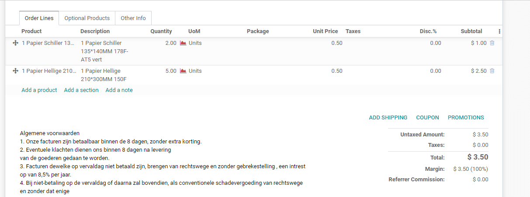Switch to Other Info tab
Image resolution: width=530 pixels, height=197 pixels.
(x=133, y=18)
